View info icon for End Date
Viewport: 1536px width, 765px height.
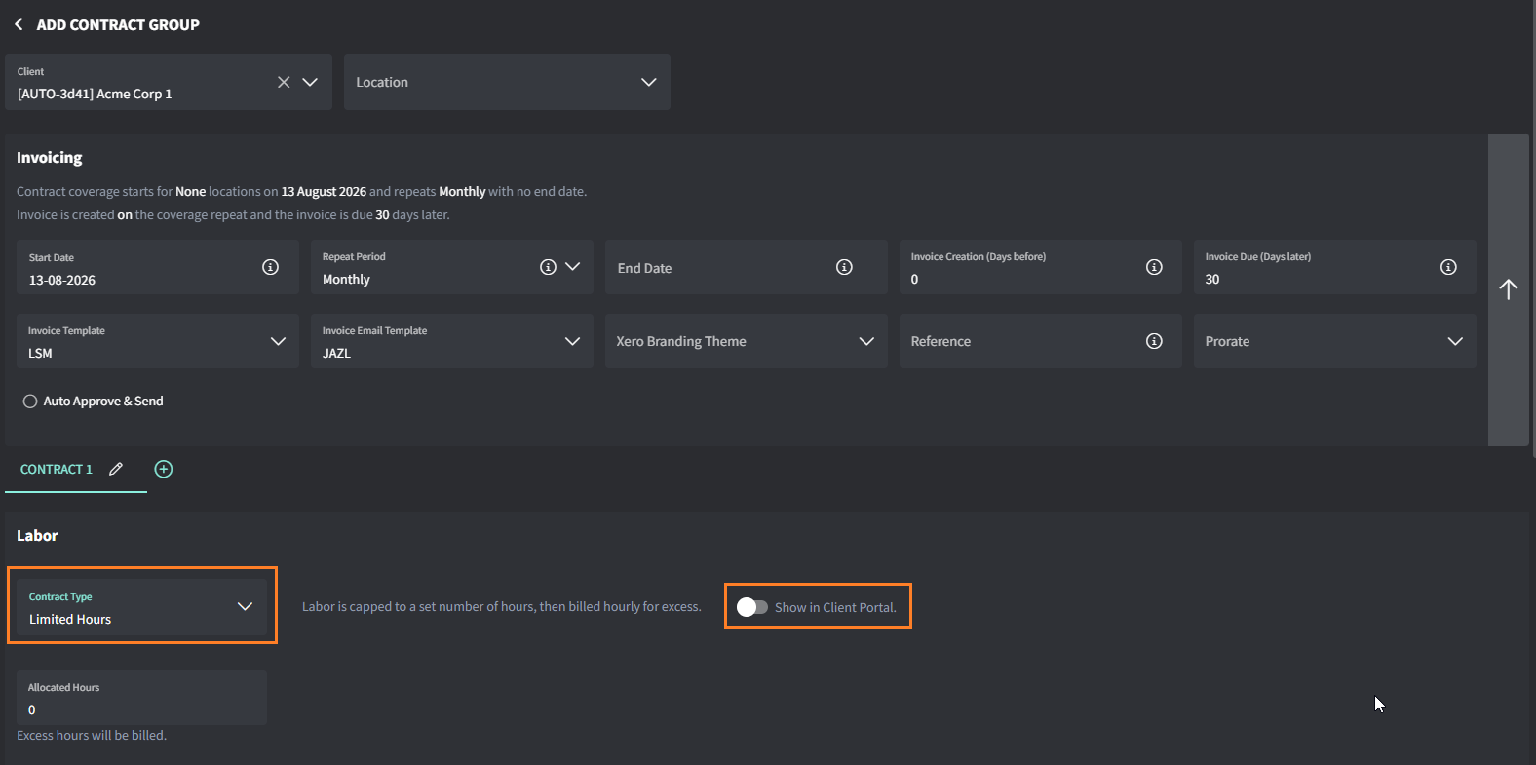pos(845,267)
